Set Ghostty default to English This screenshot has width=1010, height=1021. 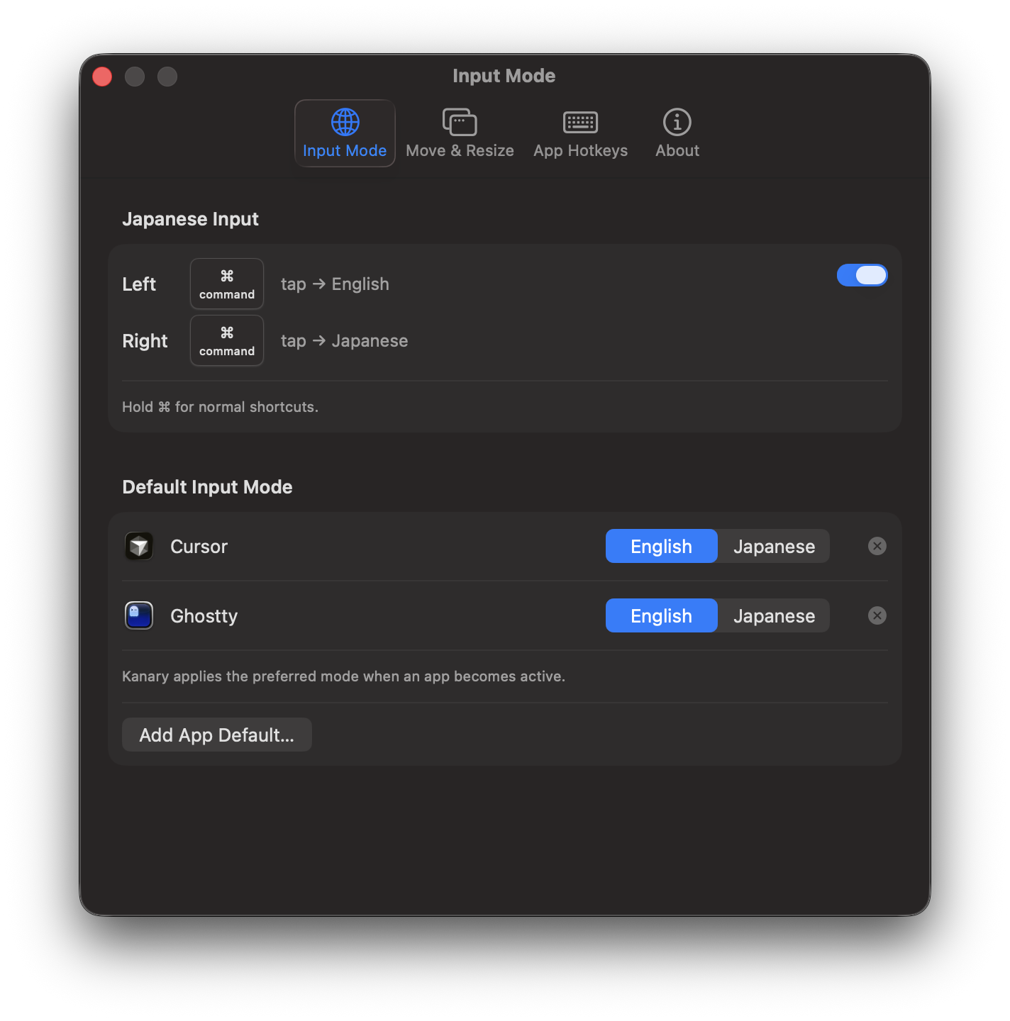tap(661, 615)
